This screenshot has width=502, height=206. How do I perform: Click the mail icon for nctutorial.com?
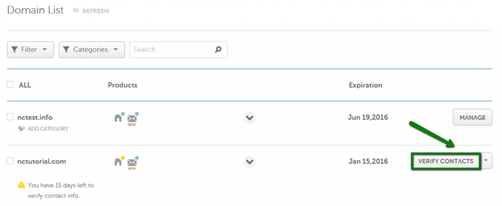coord(132,162)
